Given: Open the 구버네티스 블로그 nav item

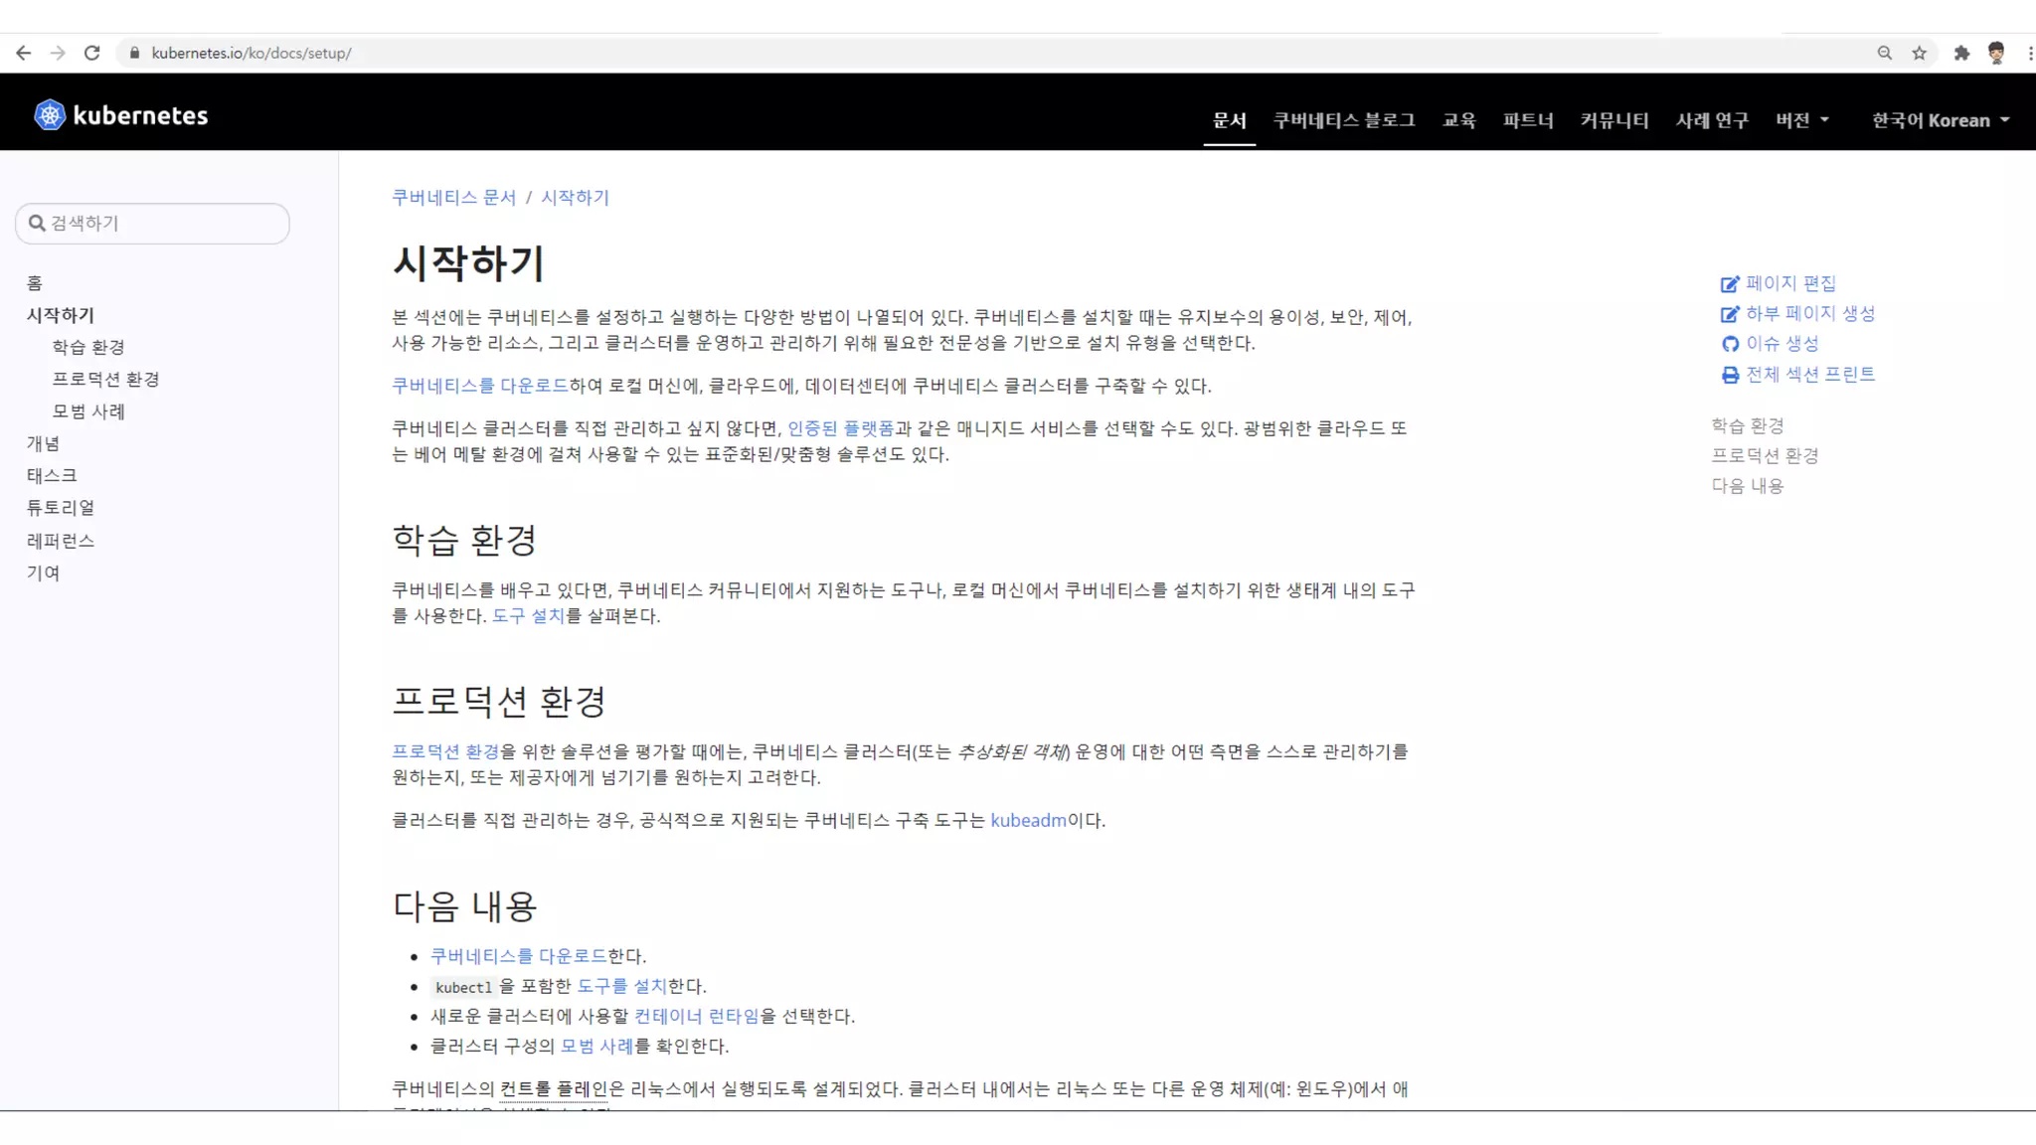Looking at the screenshot, I should [1344, 120].
